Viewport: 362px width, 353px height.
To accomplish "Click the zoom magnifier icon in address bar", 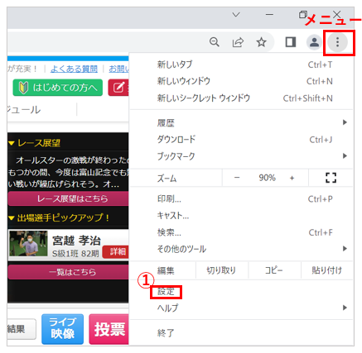I will coord(215,42).
